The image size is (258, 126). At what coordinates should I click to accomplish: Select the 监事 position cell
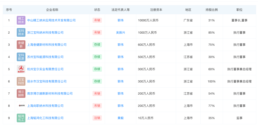pyautogui.click(x=239, y=118)
